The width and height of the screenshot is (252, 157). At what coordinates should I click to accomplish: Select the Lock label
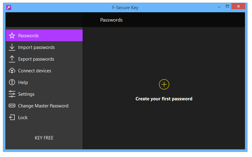tap(23, 118)
